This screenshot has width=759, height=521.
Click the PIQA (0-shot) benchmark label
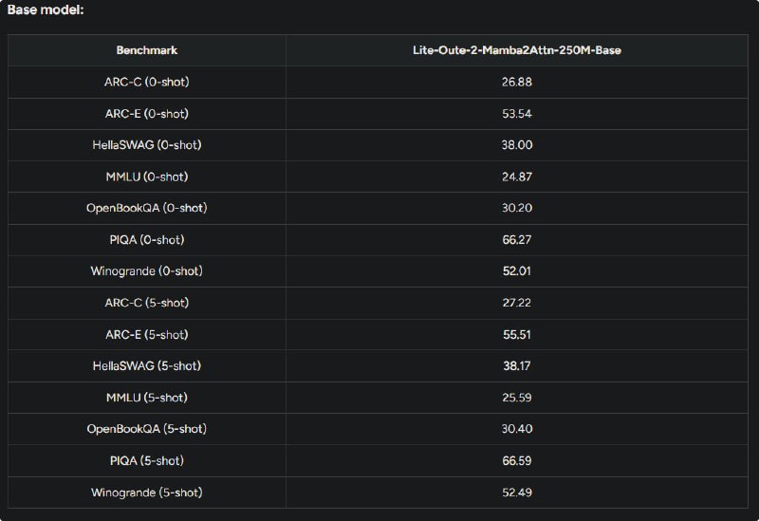point(147,240)
